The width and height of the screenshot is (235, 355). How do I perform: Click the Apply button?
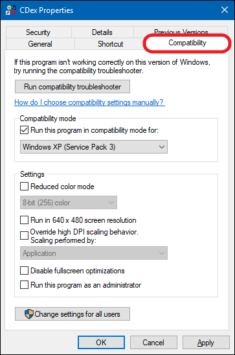coord(206,343)
